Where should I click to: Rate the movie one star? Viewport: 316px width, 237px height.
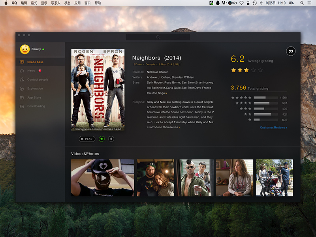click(233, 70)
